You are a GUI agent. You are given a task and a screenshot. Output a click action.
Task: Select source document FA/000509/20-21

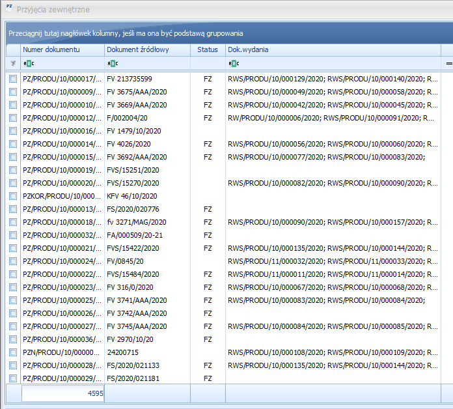coord(135,235)
